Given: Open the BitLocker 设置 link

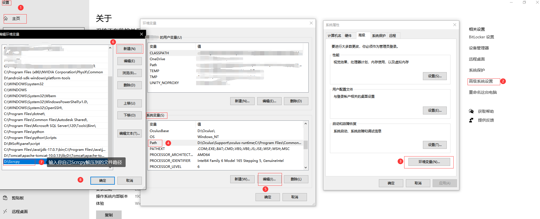Looking at the screenshot, I should tap(481, 37).
